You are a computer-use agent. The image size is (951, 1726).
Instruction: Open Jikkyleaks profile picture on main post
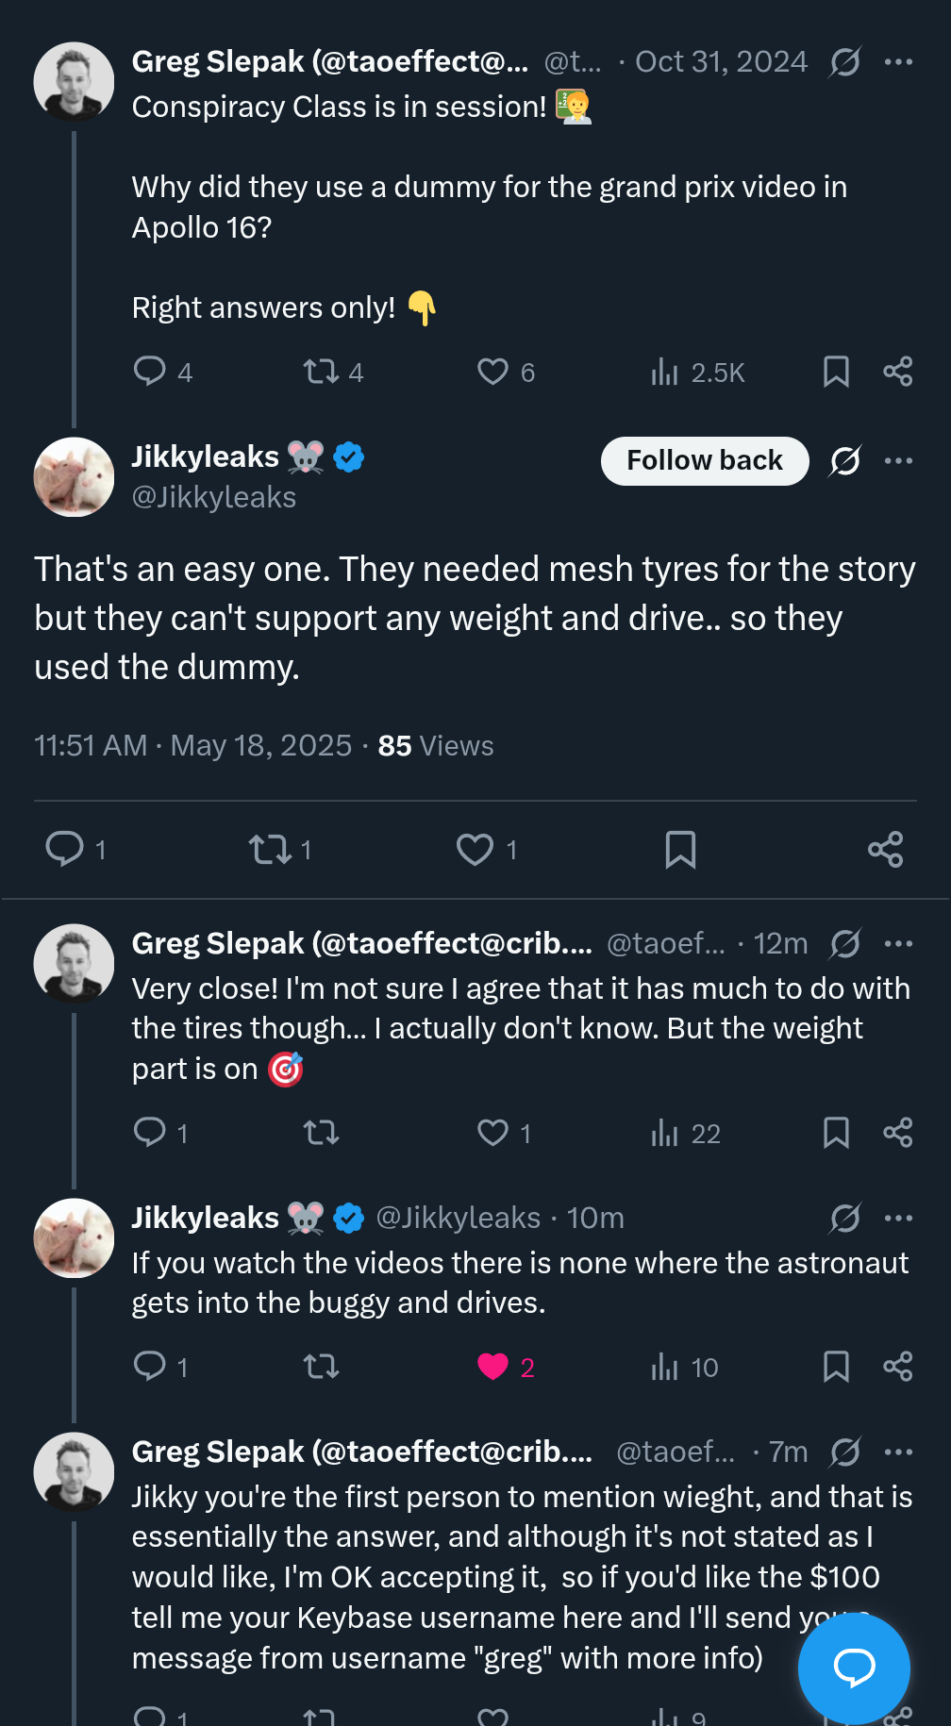[x=74, y=477]
